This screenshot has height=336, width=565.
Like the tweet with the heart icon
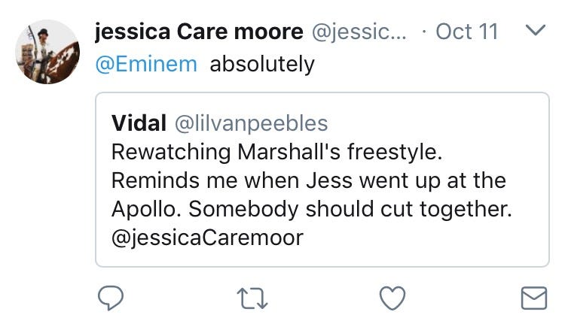(392, 300)
